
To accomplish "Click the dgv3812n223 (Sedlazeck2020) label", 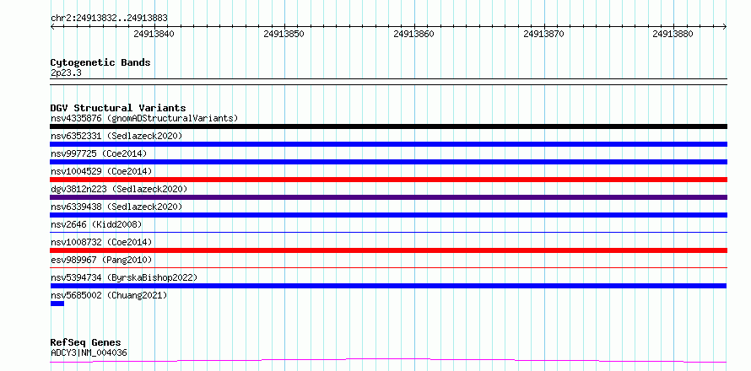I will pos(119,189).
